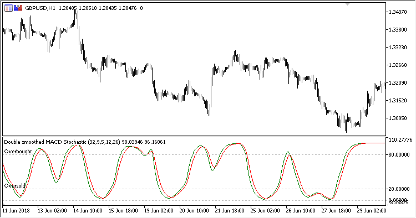This screenshot has width=416, height=218.
Task: Click price scale value 1.32660
Action: point(398,65)
